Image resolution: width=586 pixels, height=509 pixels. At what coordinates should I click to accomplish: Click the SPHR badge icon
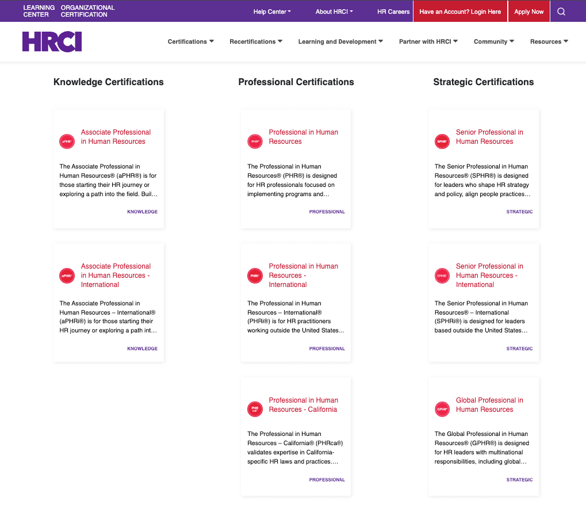point(442,141)
